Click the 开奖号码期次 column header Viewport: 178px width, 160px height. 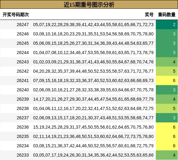(x=16, y=15)
